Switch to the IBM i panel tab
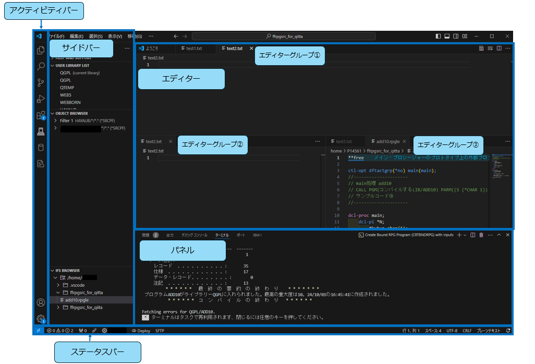Screen dimensions: 535x364 (257, 235)
